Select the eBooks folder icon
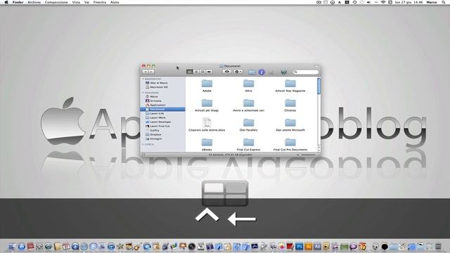Image resolution: width=450 pixels, height=253 pixels. (207, 142)
